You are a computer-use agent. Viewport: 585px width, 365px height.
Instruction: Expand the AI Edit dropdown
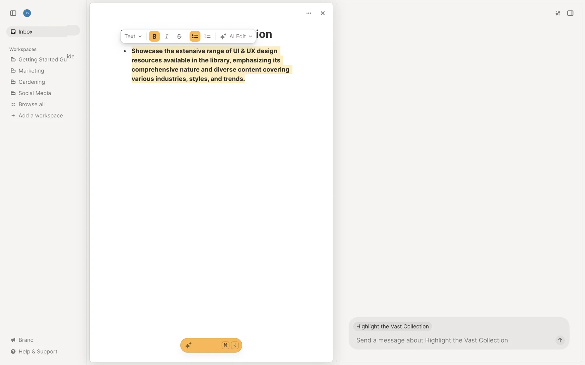[x=236, y=36]
